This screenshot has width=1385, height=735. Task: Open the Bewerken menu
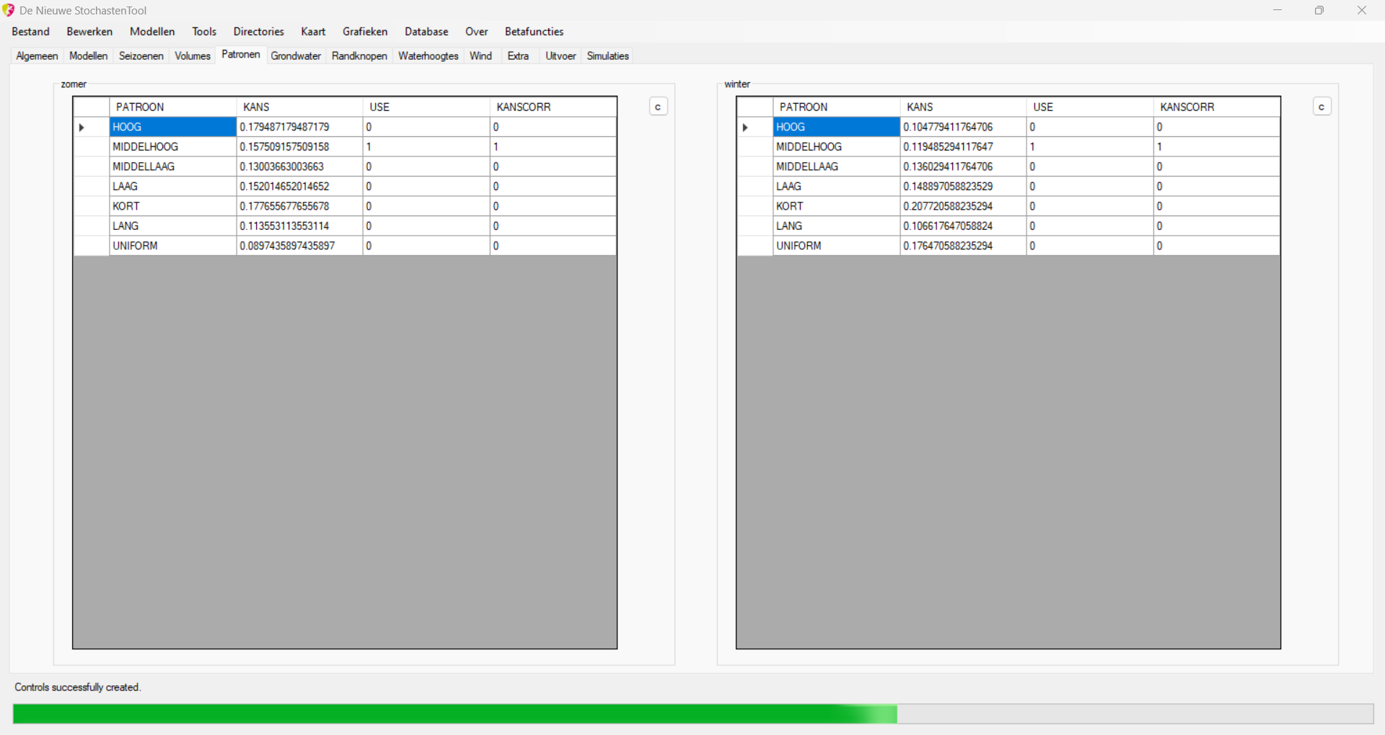tap(89, 32)
